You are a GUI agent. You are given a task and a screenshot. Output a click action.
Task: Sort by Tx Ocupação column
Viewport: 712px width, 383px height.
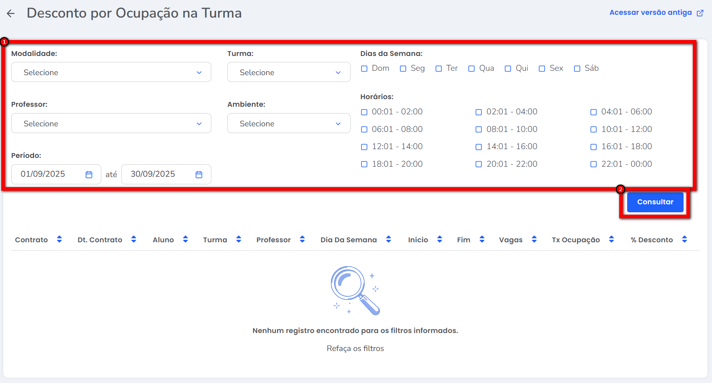(x=611, y=239)
